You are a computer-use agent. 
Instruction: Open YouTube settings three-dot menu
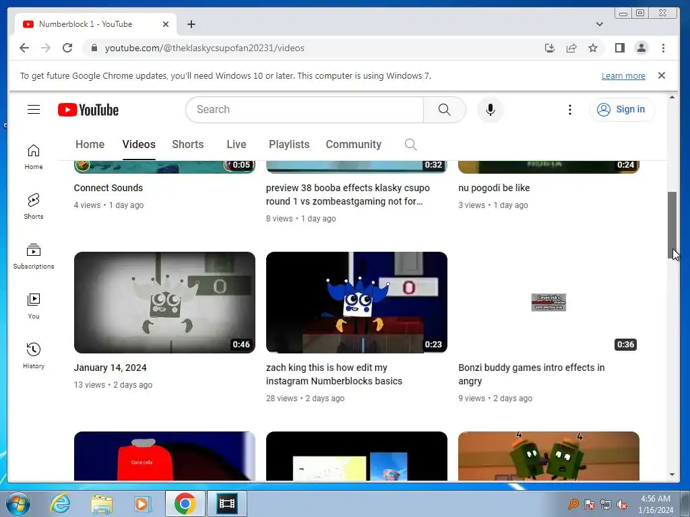(570, 110)
